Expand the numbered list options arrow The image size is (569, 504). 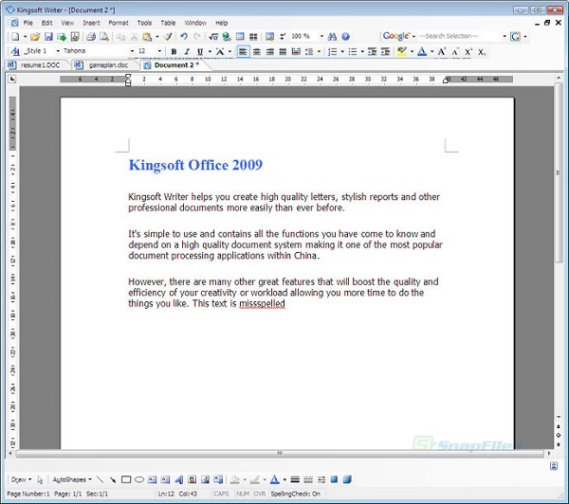[x=342, y=52]
